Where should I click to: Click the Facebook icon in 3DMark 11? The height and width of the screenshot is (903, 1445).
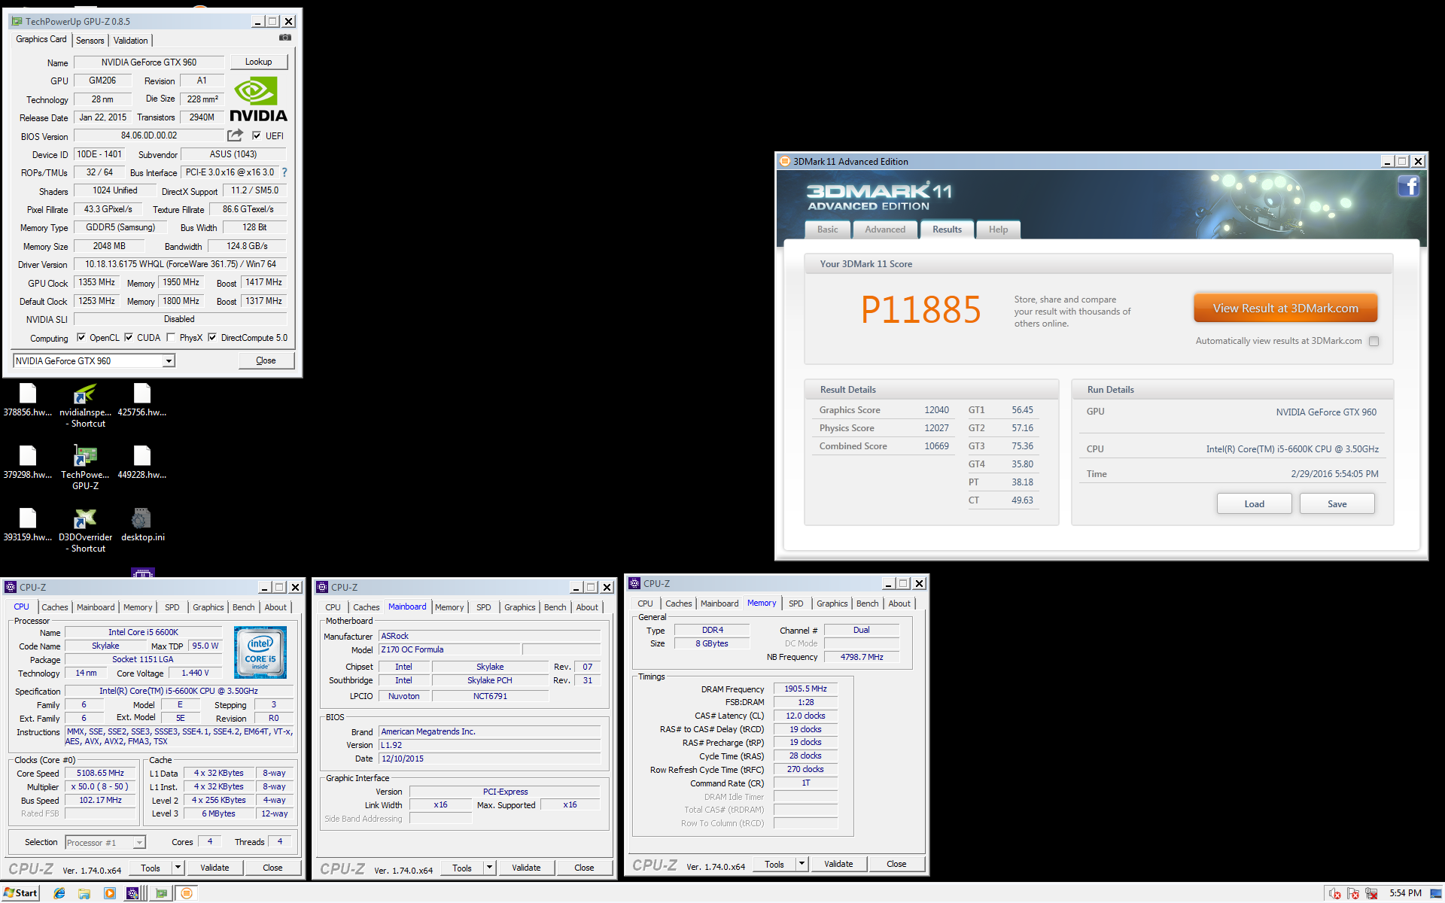1409,186
